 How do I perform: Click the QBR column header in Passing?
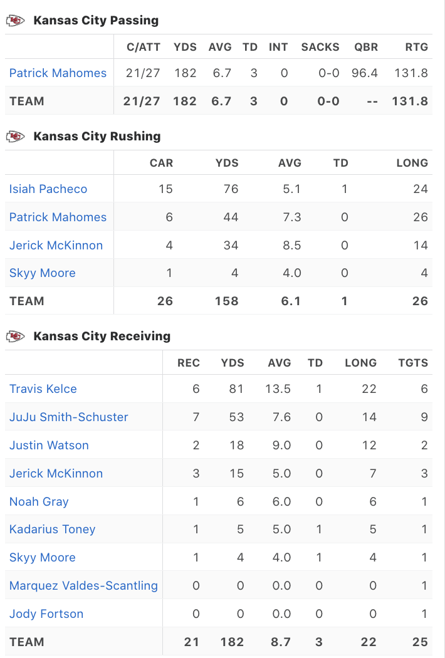pyautogui.click(x=364, y=47)
